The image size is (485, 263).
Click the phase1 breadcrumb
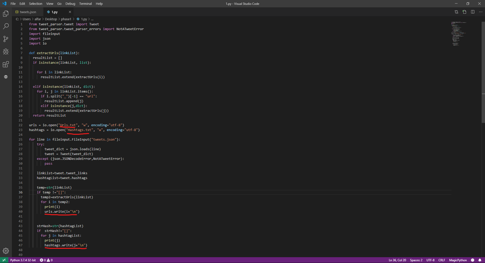[66, 19]
